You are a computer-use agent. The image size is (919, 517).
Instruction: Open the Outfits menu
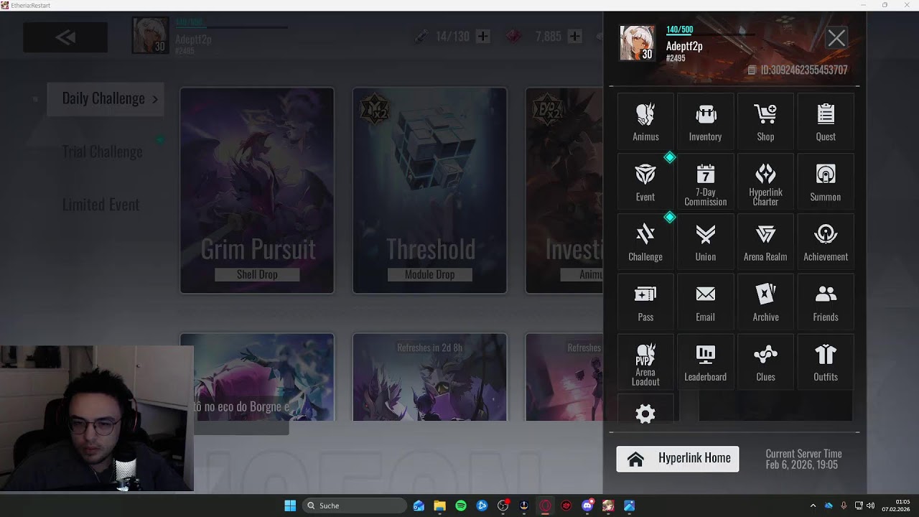tap(826, 362)
